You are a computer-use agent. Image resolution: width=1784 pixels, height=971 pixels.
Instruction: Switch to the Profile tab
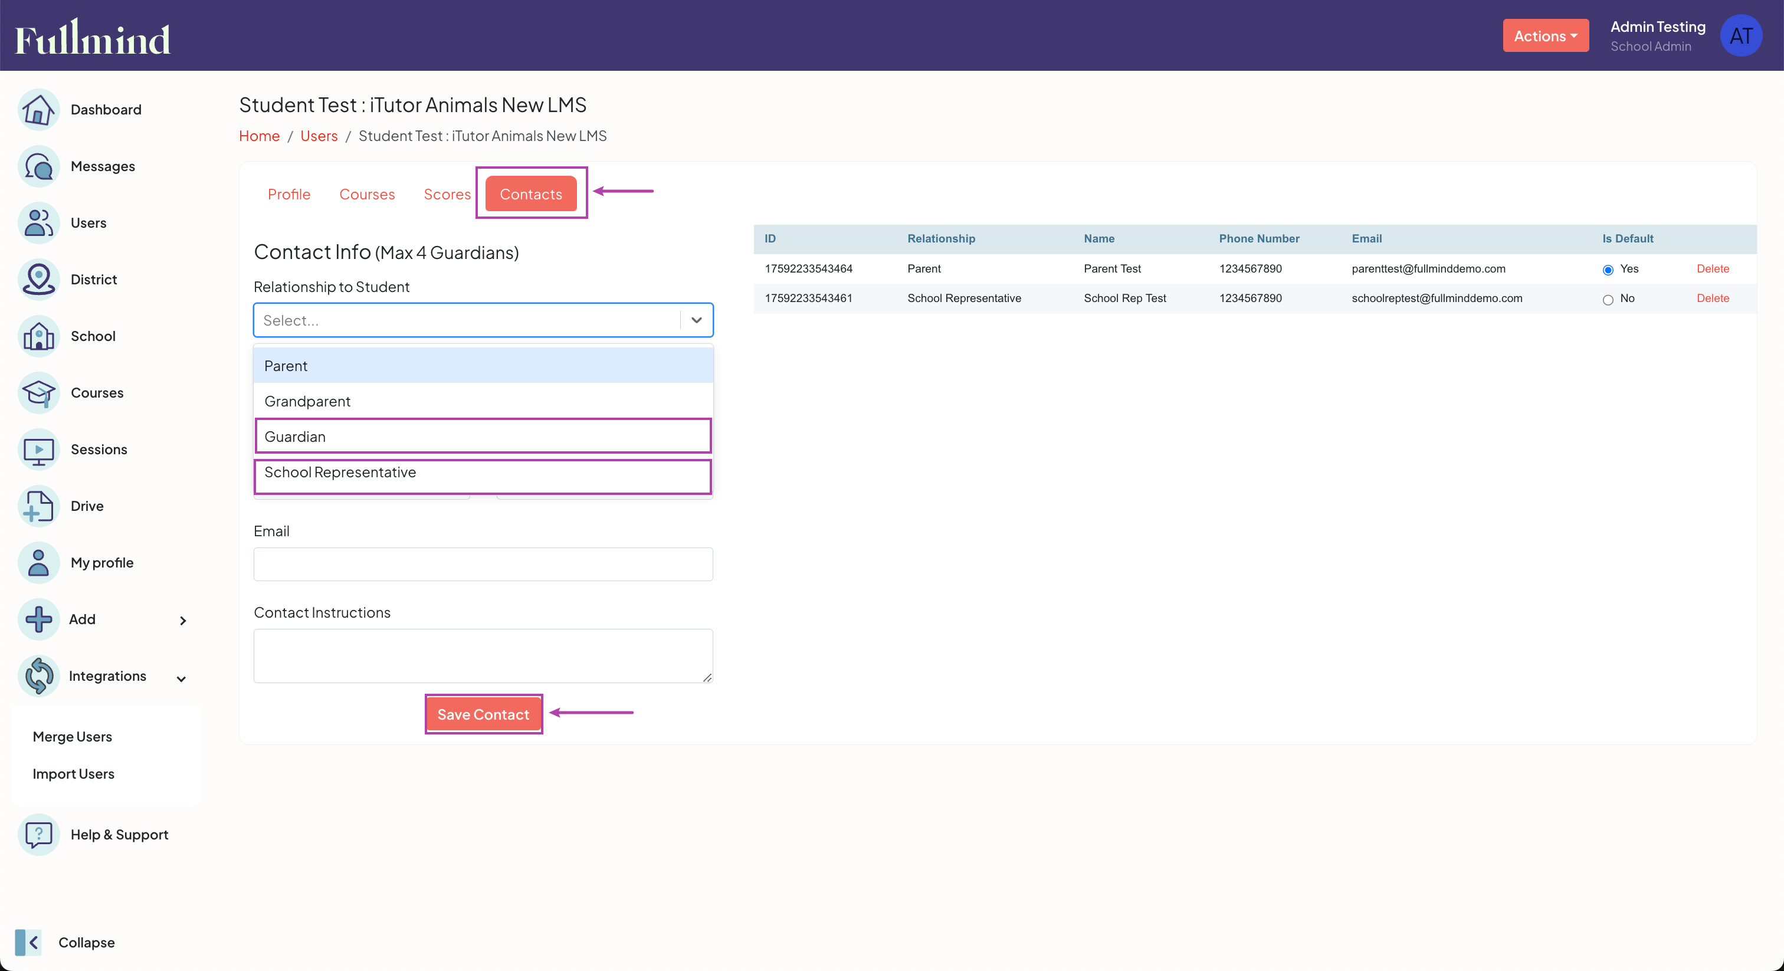289,194
